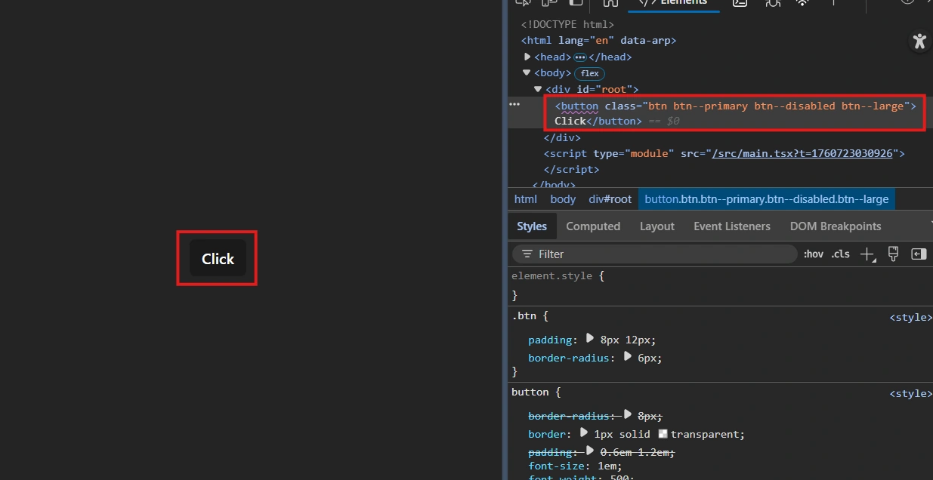Expand the head element node
Viewport: 933px width, 480px height.
(527, 57)
